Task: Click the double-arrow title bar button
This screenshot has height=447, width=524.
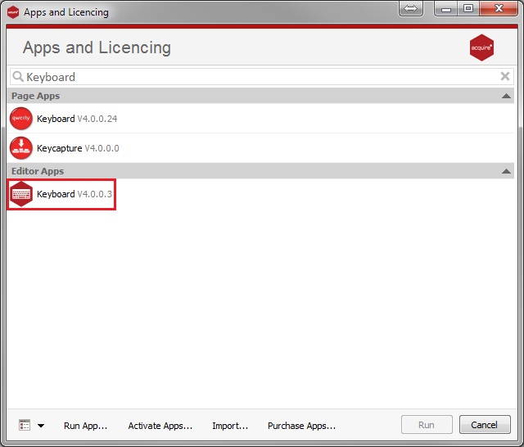Action: [x=411, y=8]
